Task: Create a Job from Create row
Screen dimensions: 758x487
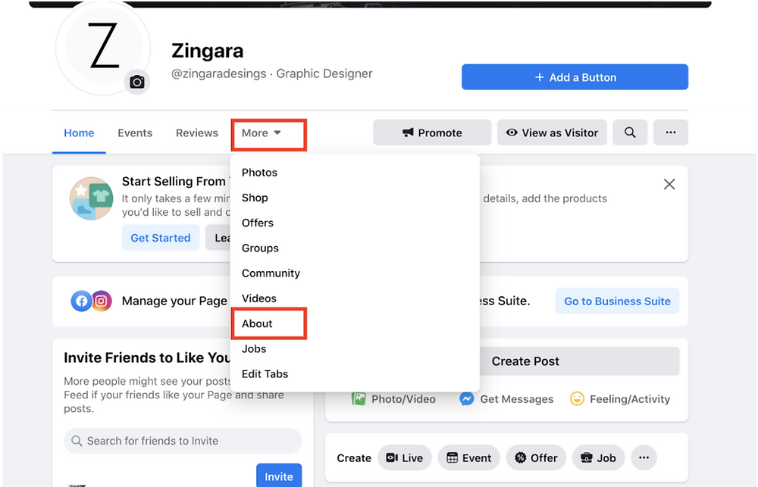Action: (x=598, y=457)
